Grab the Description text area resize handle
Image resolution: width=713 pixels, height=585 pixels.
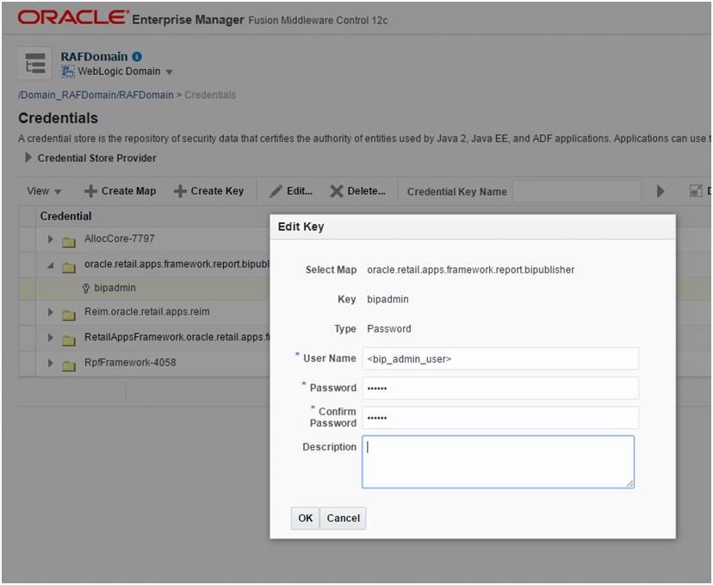coord(629,483)
